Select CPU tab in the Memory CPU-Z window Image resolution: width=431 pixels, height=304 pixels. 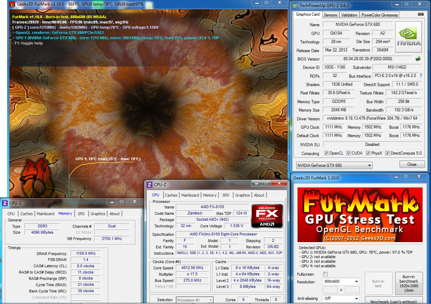click(11, 214)
